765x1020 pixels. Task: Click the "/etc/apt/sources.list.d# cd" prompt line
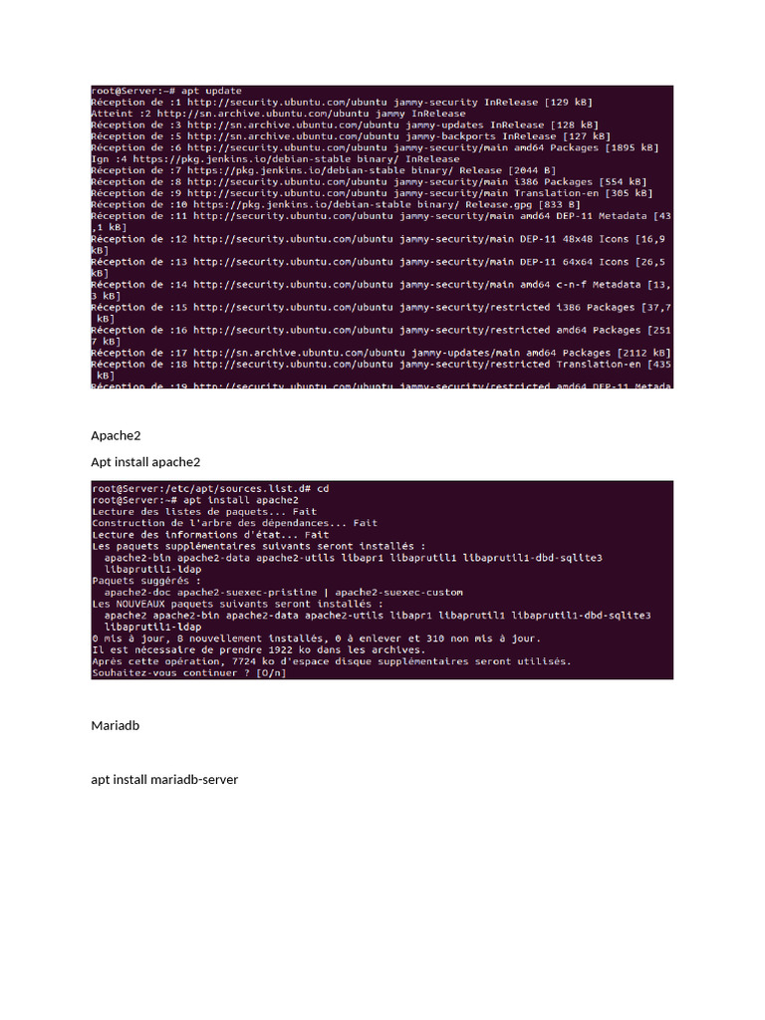point(211,488)
